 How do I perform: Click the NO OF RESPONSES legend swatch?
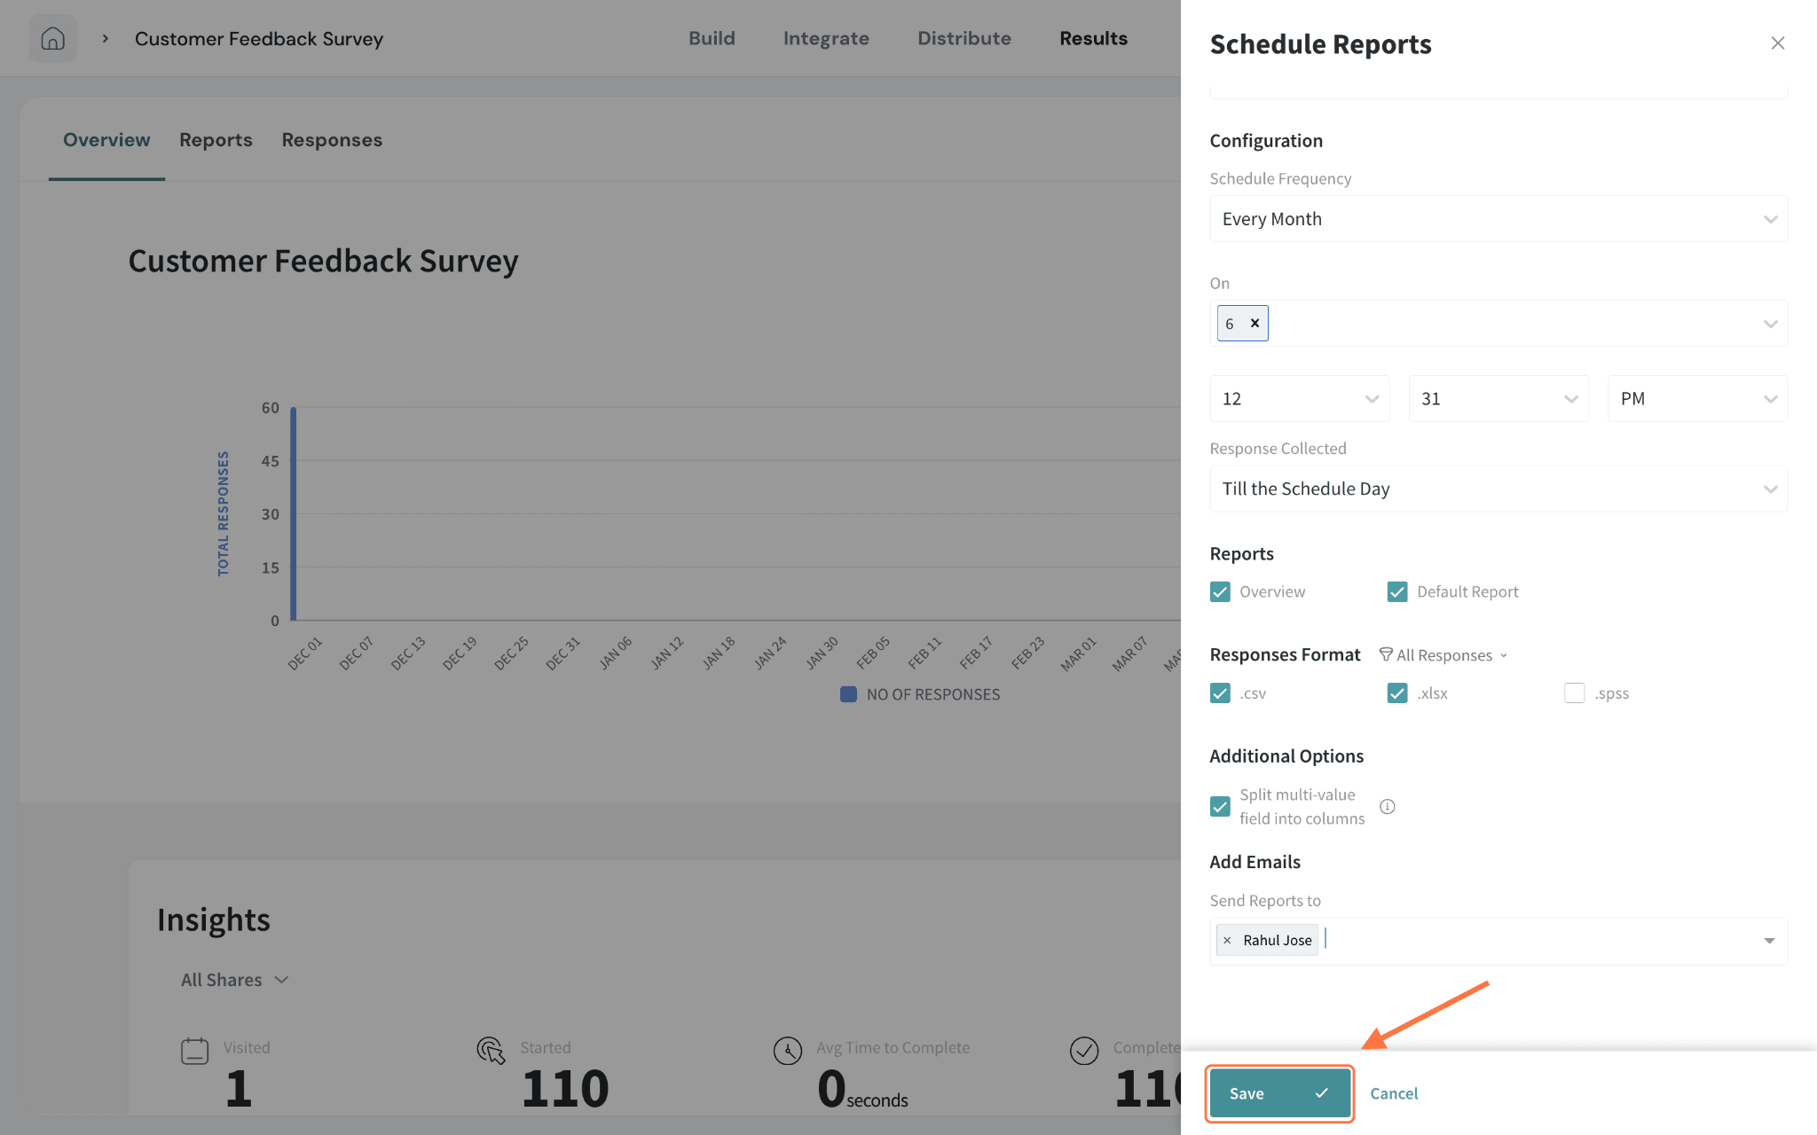click(x=848, y=694)
